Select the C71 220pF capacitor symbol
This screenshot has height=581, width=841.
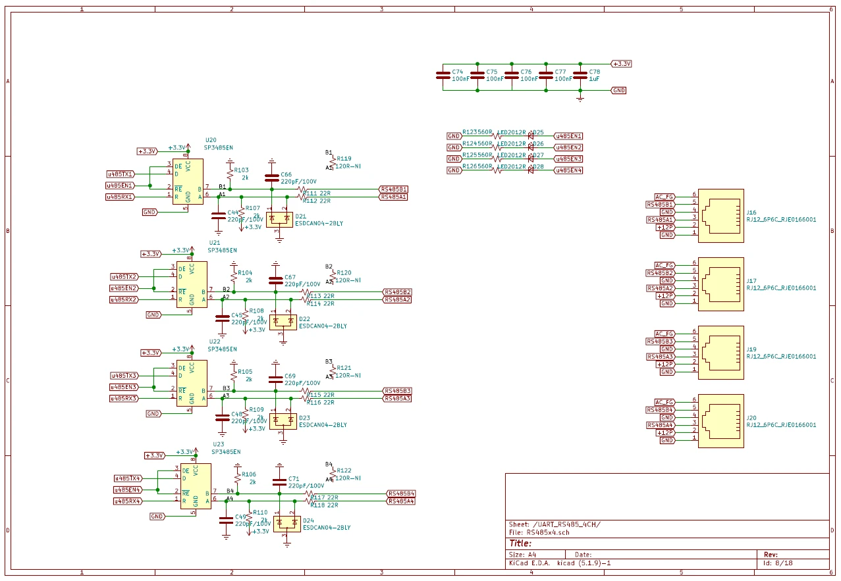[x=279, y=482]
